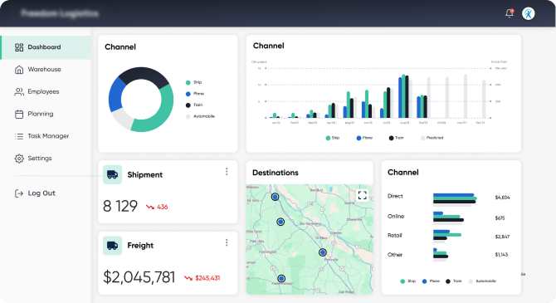
Task: Open the Dashboard sidebar item
Action: [x=46, y=47]
